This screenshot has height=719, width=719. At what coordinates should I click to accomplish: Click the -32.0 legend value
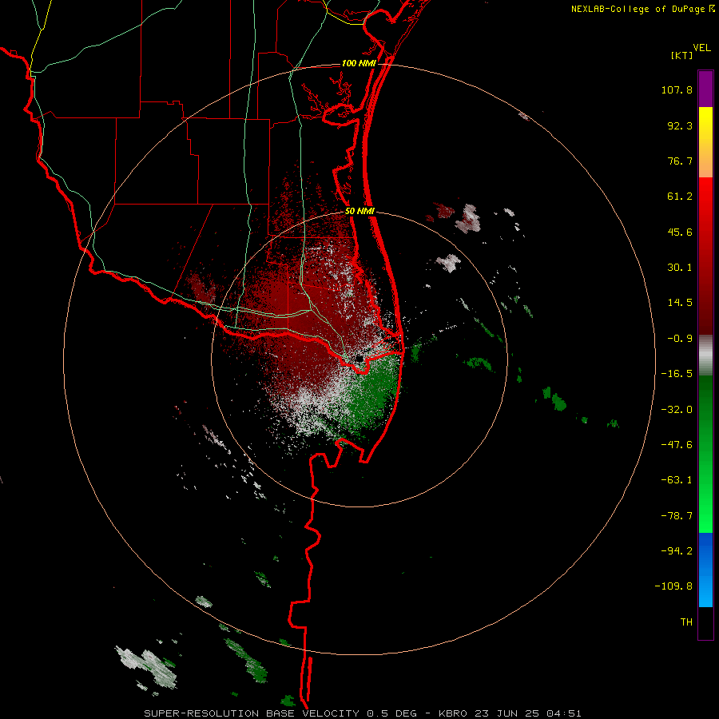(677, 410)
